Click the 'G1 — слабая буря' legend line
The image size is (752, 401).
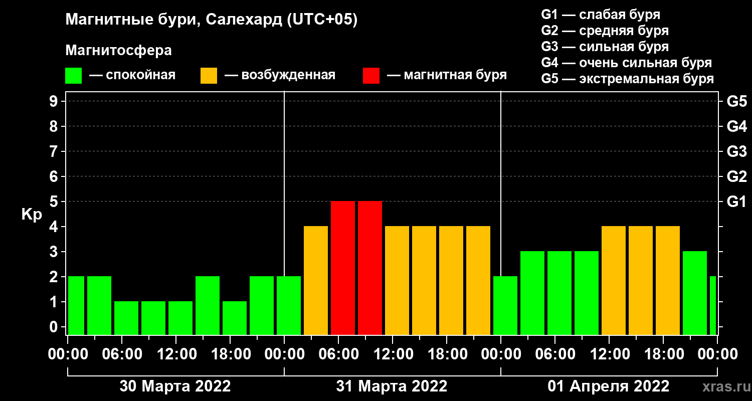click(x=601, y=14)
